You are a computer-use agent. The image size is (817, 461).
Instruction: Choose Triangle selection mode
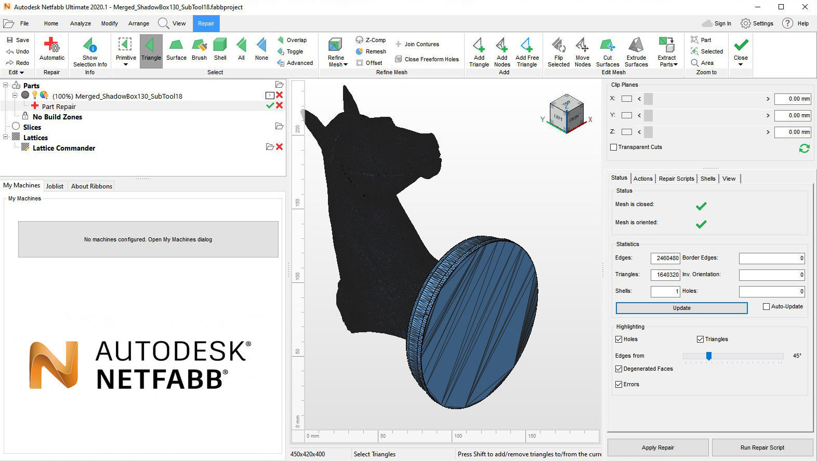(x=151, y=51)
